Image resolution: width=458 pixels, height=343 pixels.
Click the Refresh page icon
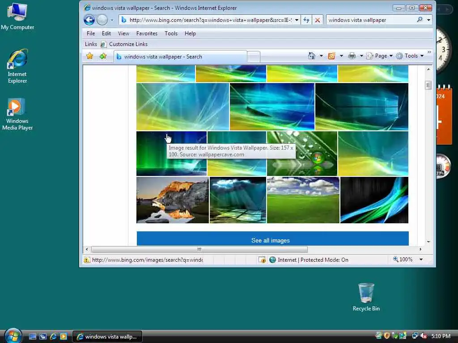[x=306, y=20]
